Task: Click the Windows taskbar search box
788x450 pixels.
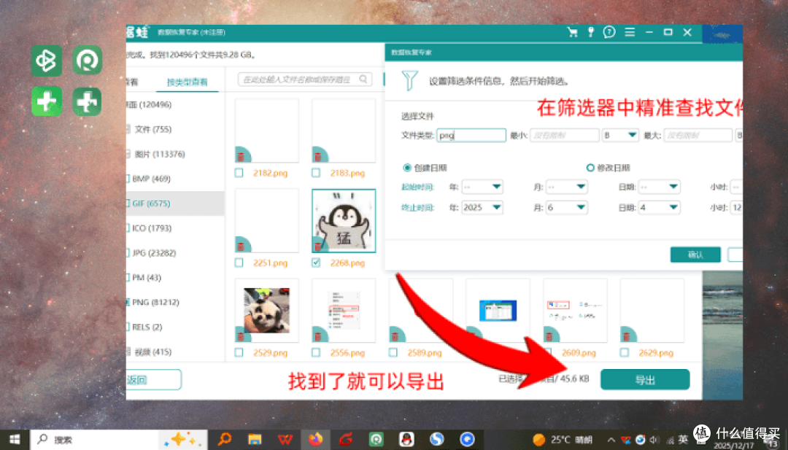Action: 119,440
